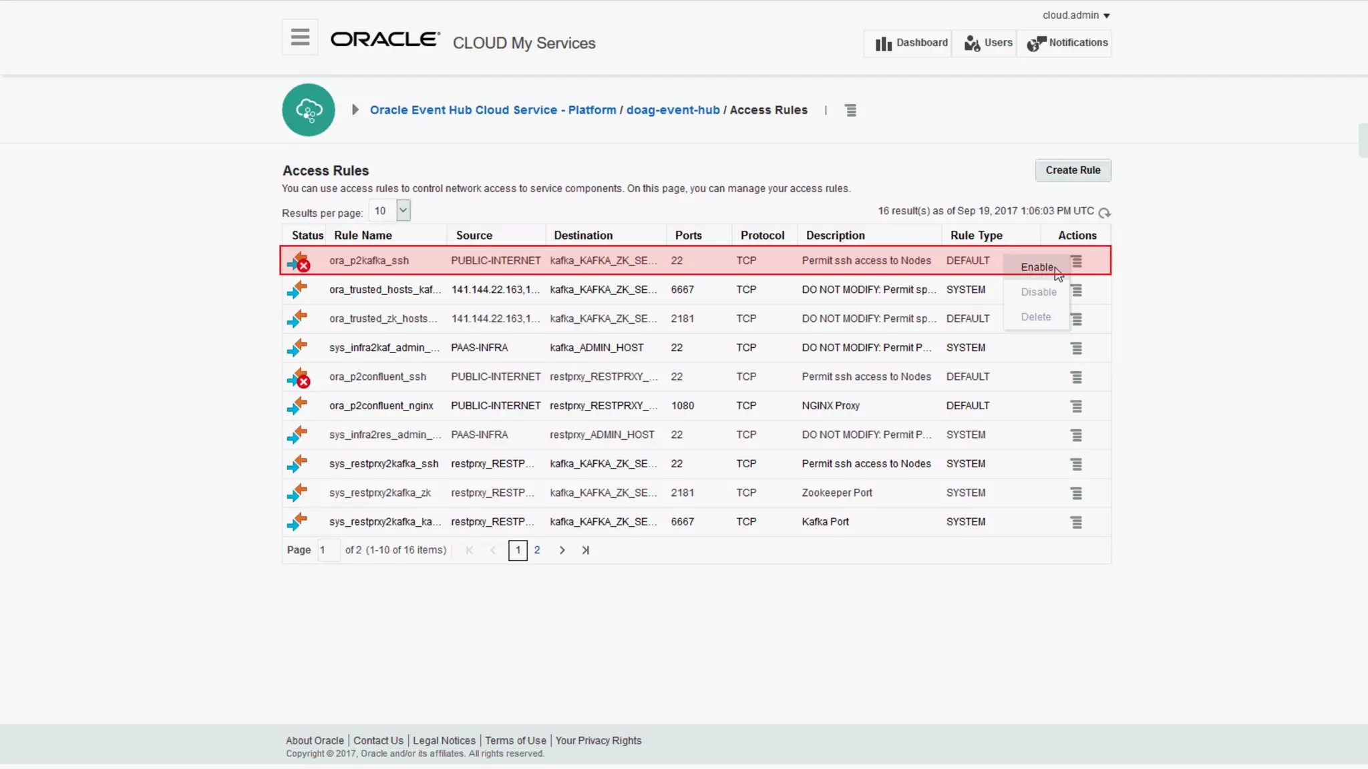The image size is (1368, 769).
Task: Click status icon of ora_p2confluent_nginx
Action: pyautogui.click(x=297, y=406)
